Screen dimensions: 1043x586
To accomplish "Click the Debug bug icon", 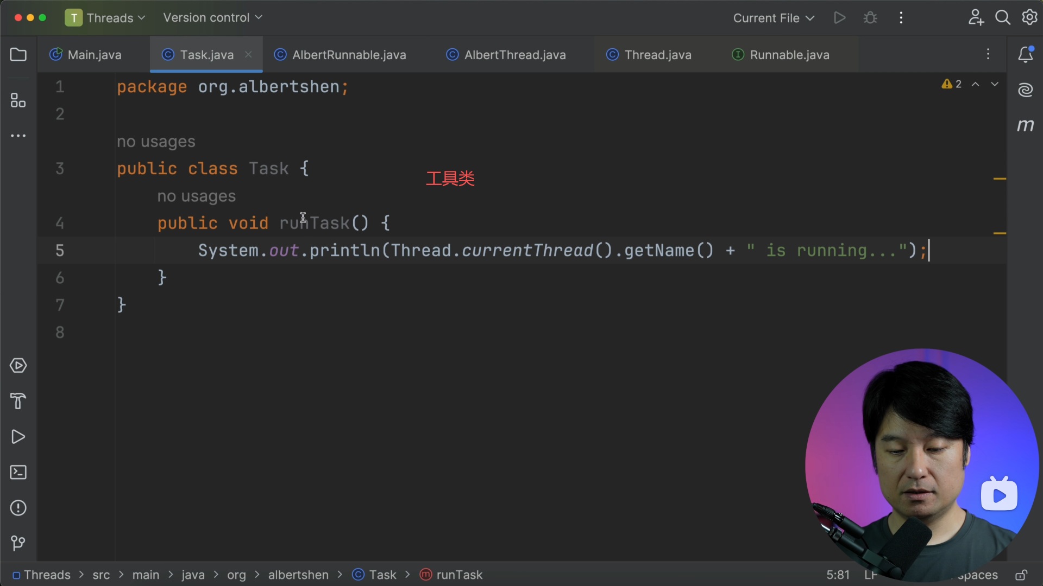I will click(870, 18).
